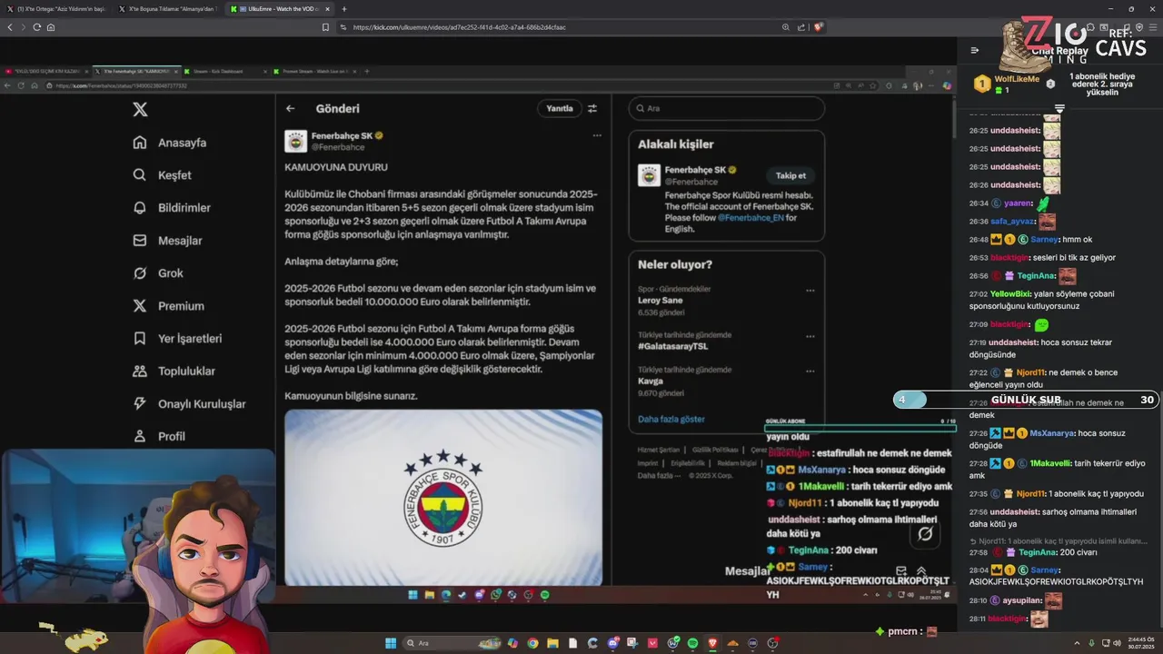Viewport: 1163px width, 654px height.
Task: Click the Yanıtla button
Action: [560, 108]
